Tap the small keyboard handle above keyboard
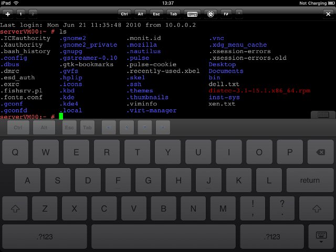Viewport: 336px width, 252px height. pos(323,114)
